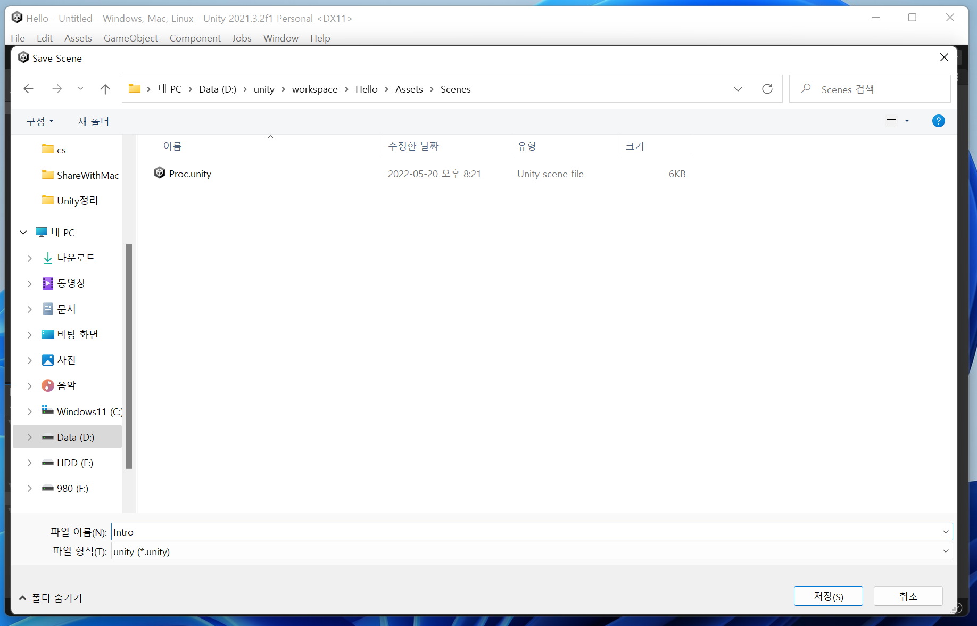Open Help with the question mark icon
Image resolution: width=977 pixels, height=626 pixels.
938,121
